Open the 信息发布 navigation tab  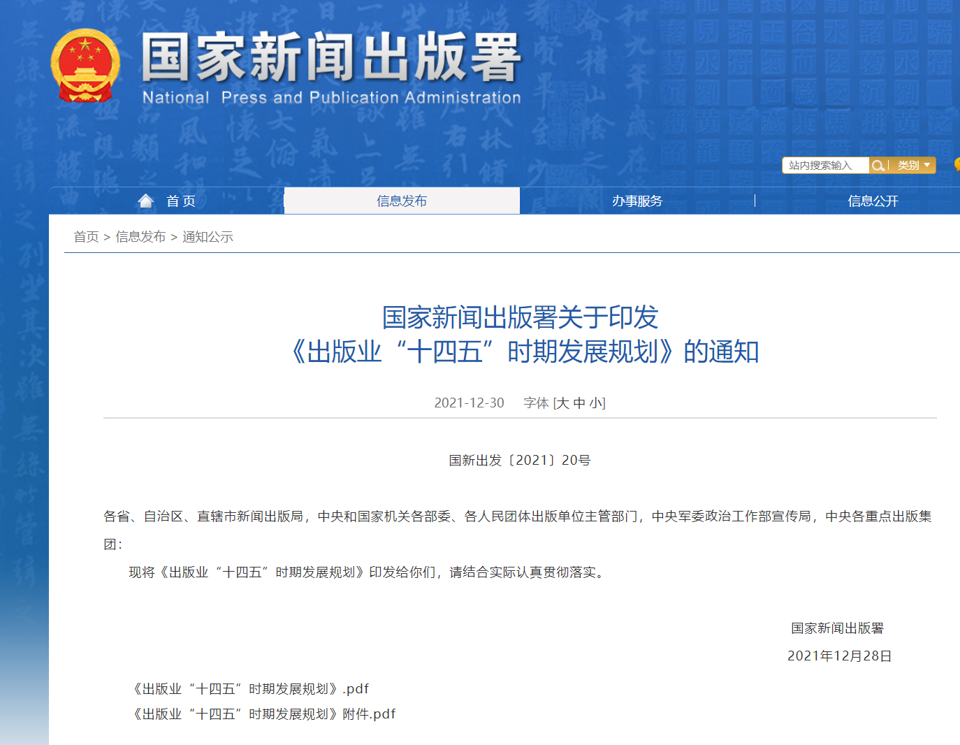(402, 201)
